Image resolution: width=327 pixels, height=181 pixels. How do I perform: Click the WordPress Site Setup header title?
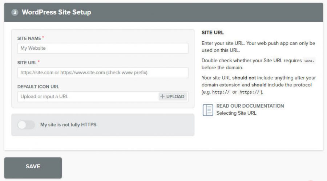pos(56,12)
